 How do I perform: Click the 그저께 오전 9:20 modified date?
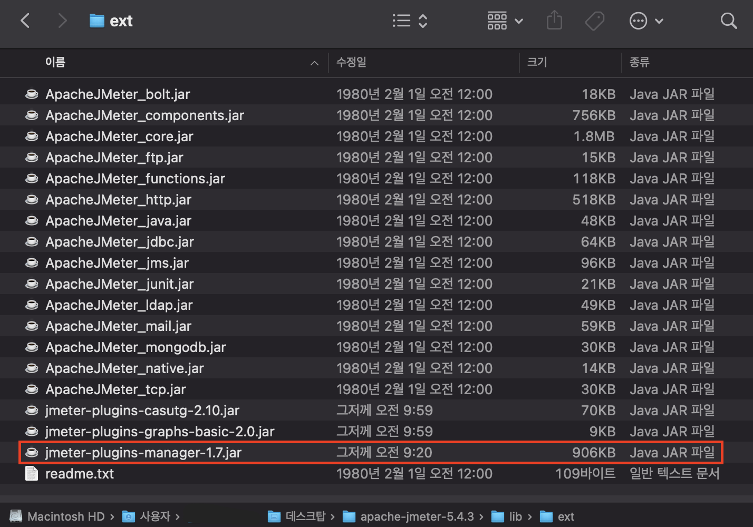384,453
